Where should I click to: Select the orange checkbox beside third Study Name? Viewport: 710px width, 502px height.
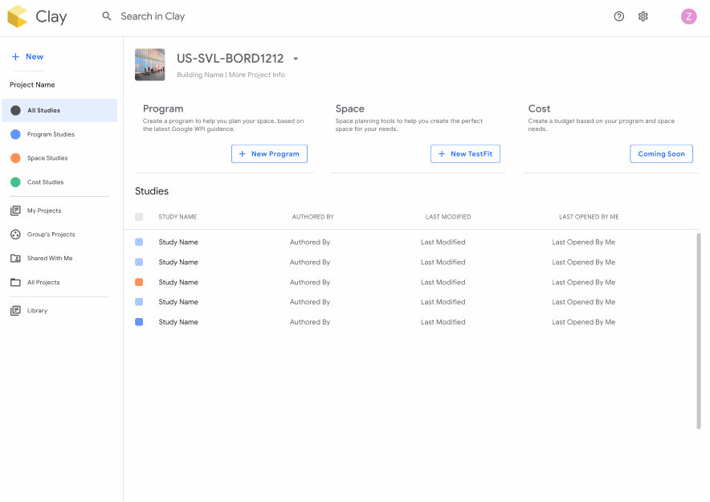(139, 282)
